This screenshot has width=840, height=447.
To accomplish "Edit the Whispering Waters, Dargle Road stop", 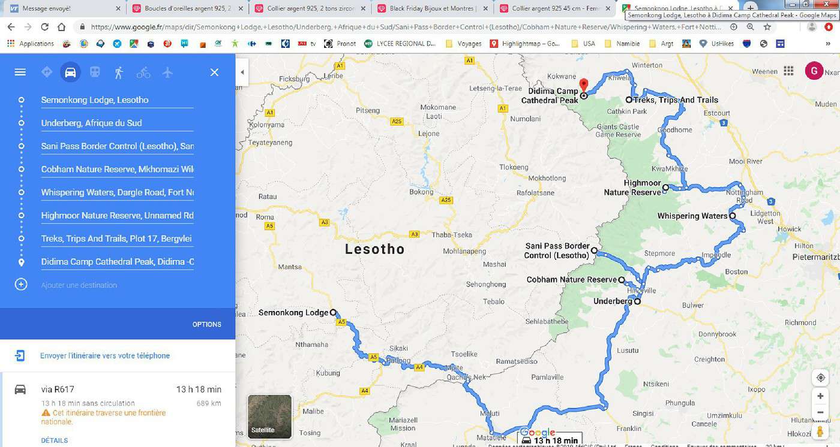I will (x=117, y=192).
